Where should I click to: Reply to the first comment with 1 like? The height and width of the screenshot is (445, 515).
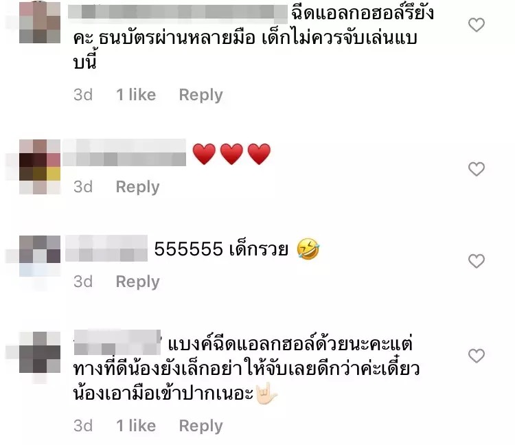201,95
